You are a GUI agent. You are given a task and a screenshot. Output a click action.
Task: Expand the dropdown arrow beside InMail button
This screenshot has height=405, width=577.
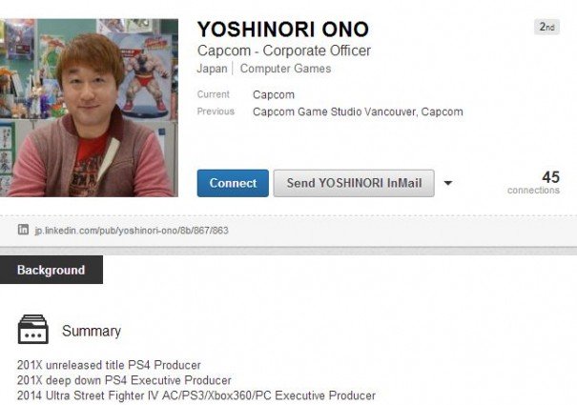448,183
